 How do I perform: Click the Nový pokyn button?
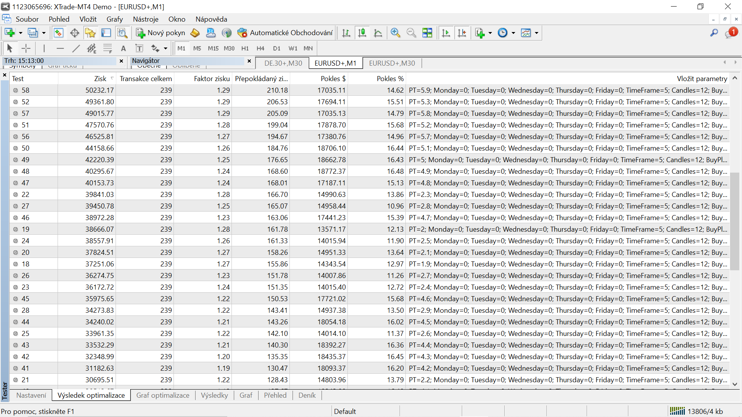[161, 33]
